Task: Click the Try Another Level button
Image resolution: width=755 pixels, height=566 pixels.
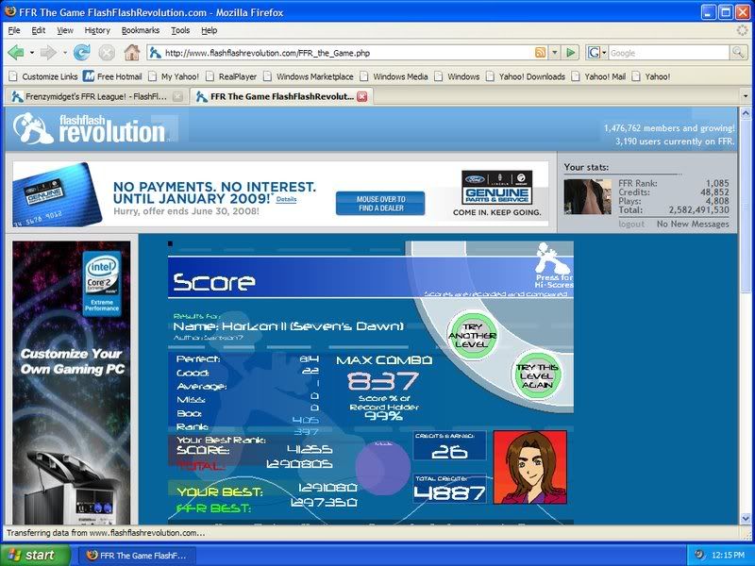Action: [473, 333]
